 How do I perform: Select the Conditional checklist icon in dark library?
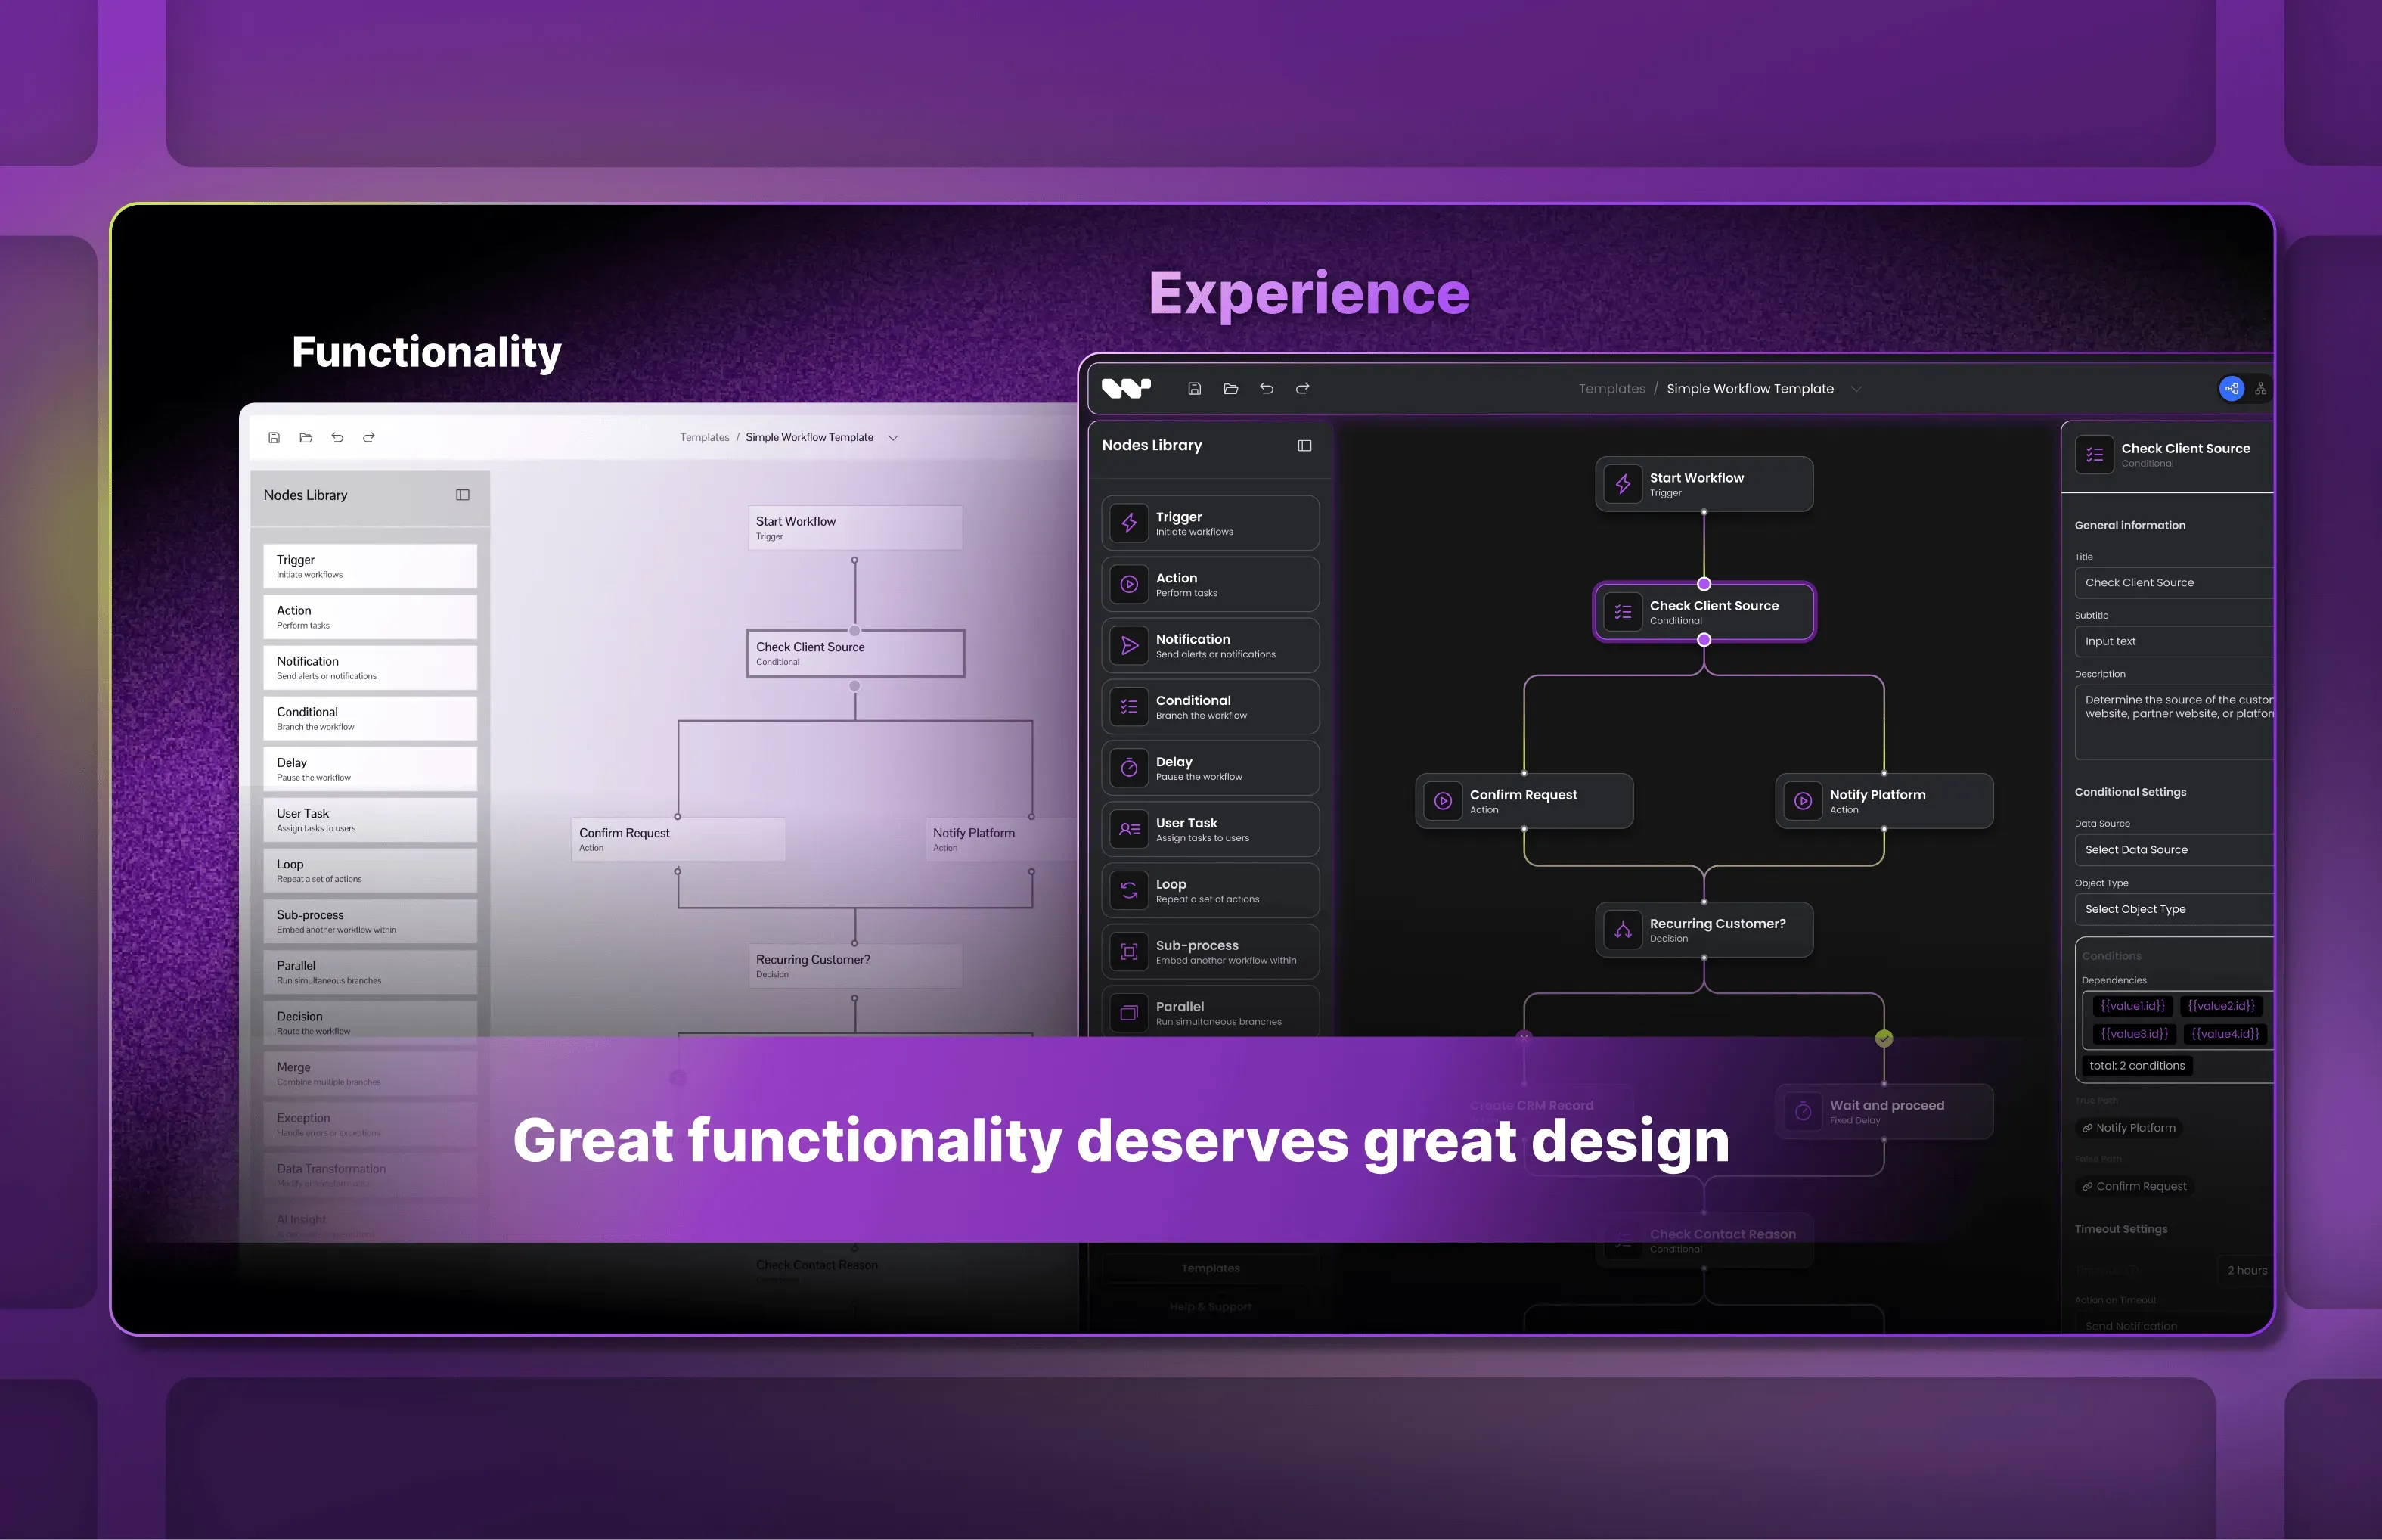tap(1130, 707)
